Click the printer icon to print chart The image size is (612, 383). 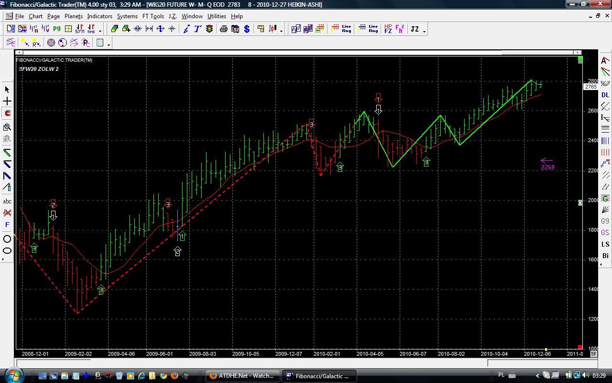coord(223,29)
